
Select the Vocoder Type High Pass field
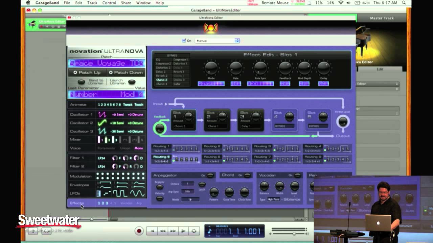point(274,199)
